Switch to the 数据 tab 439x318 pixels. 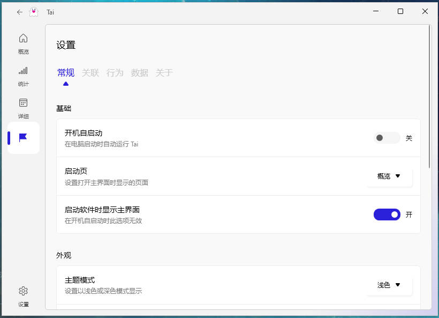tap(139, 73)
